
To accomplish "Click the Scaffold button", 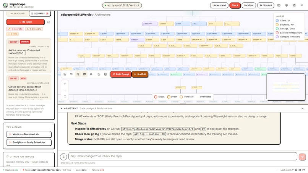I will [139, 74].
